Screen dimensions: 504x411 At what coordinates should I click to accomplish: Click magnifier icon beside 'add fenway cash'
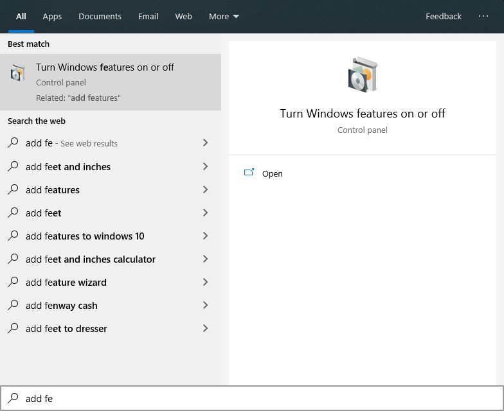[x=13, y=304]
